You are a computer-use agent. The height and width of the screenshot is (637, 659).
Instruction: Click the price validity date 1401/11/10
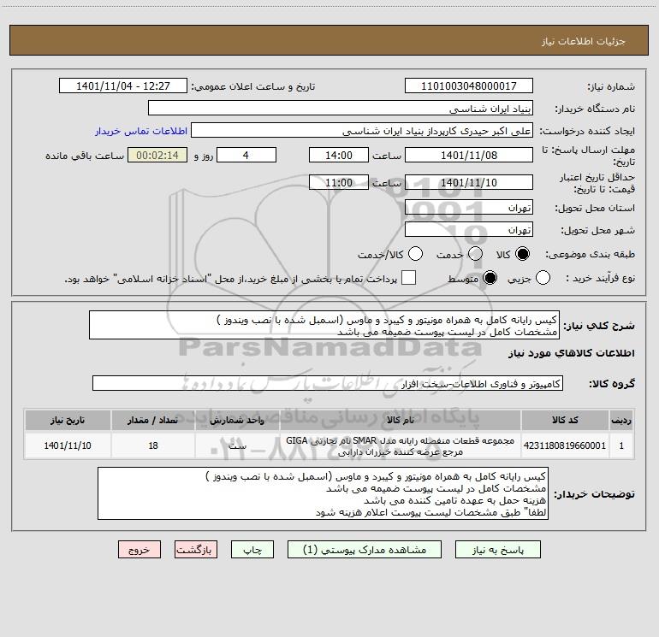pyautogui.click(x=469, y=182)
